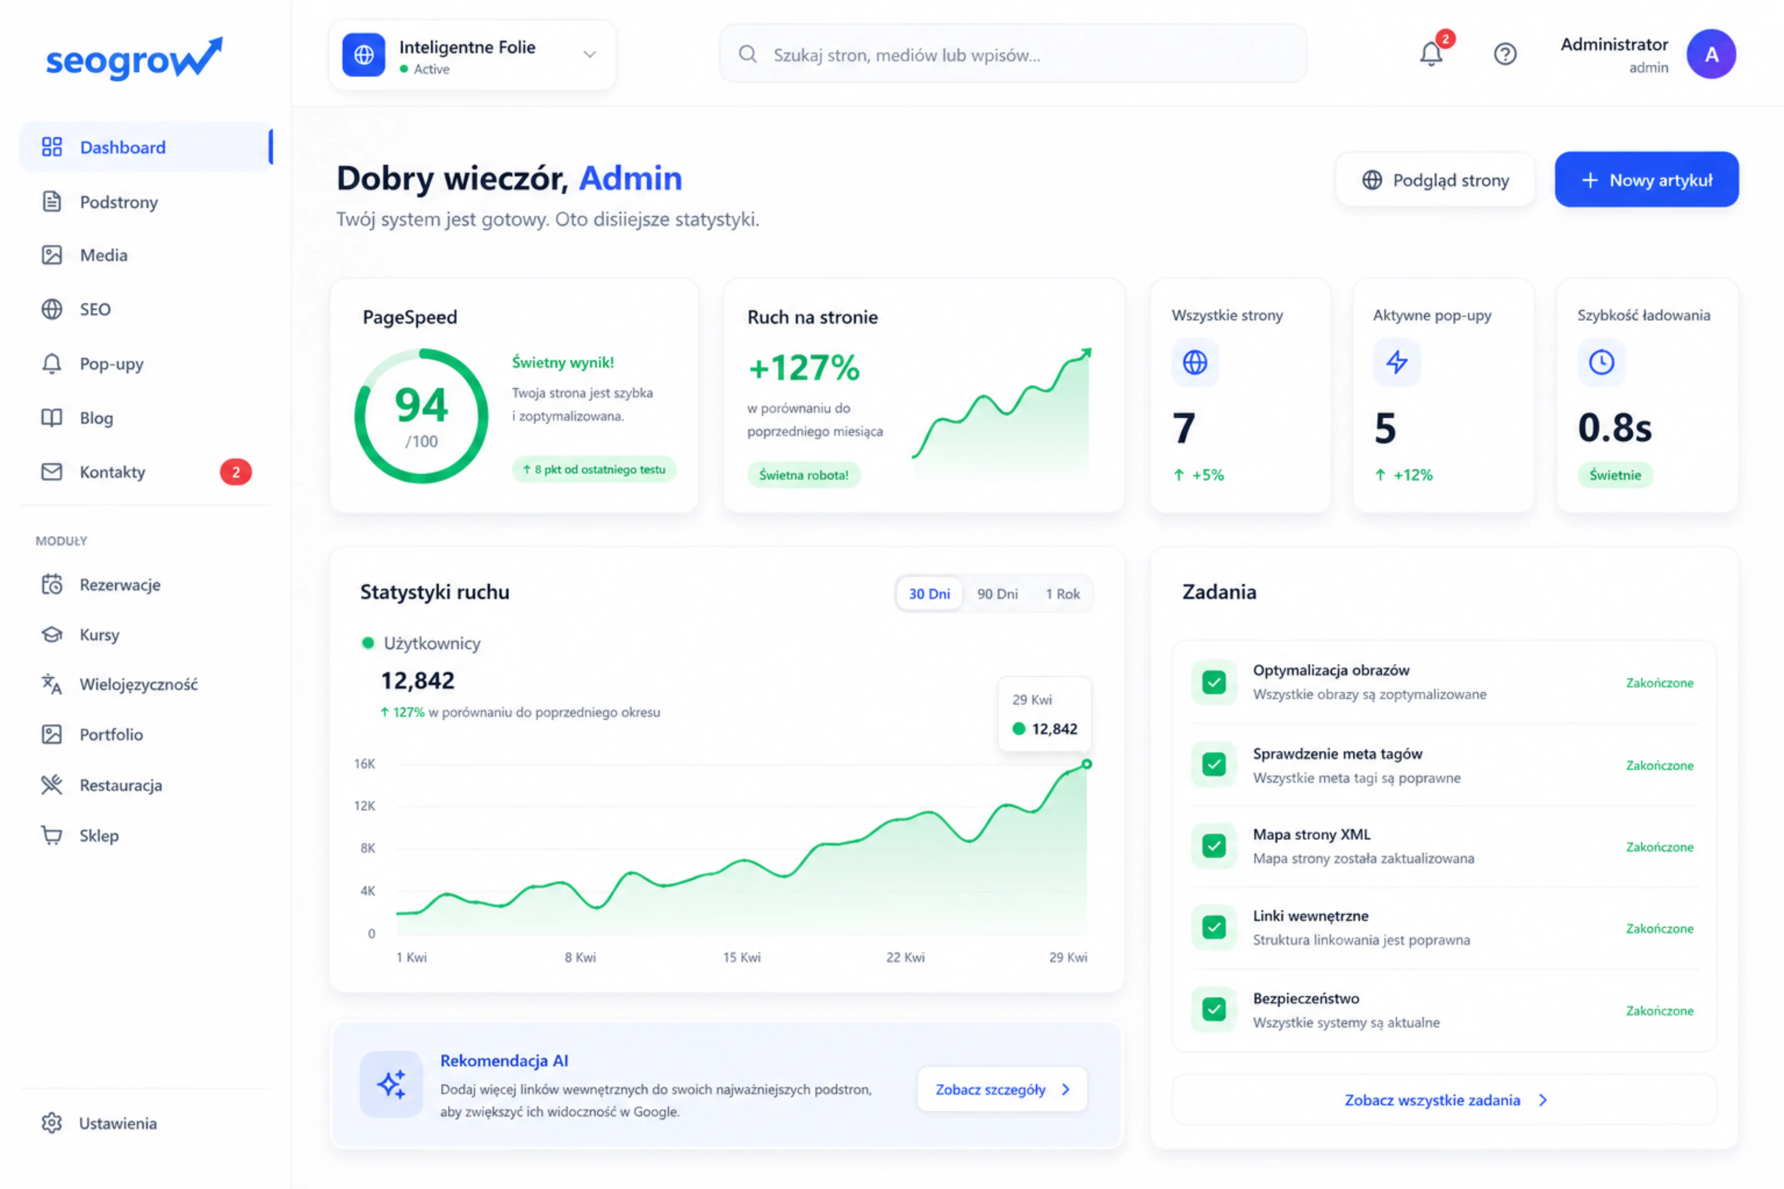This screenshot has height=1189, width=1784.
Task: Toggle the Linki wewnętrzne checkbox
Action: click(1214, 927)
